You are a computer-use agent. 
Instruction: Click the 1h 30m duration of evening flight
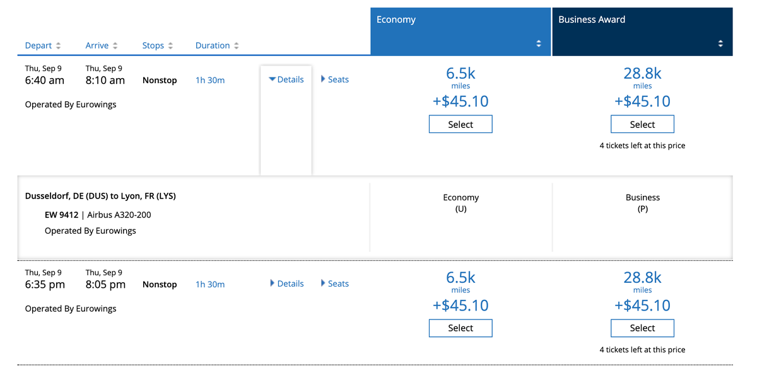click(210, 285)
